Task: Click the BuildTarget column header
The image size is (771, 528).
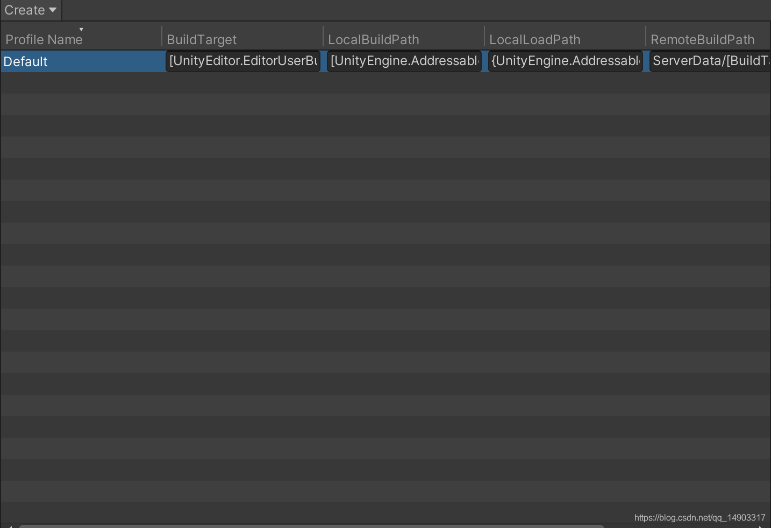Action: tap(201, 39)
